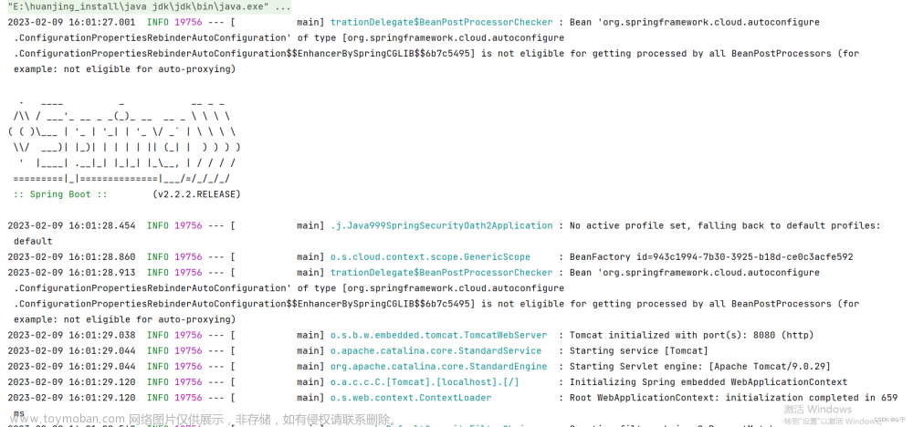Click the timestamp 2023-02-09 16:01:29.038

click(71, 336)
